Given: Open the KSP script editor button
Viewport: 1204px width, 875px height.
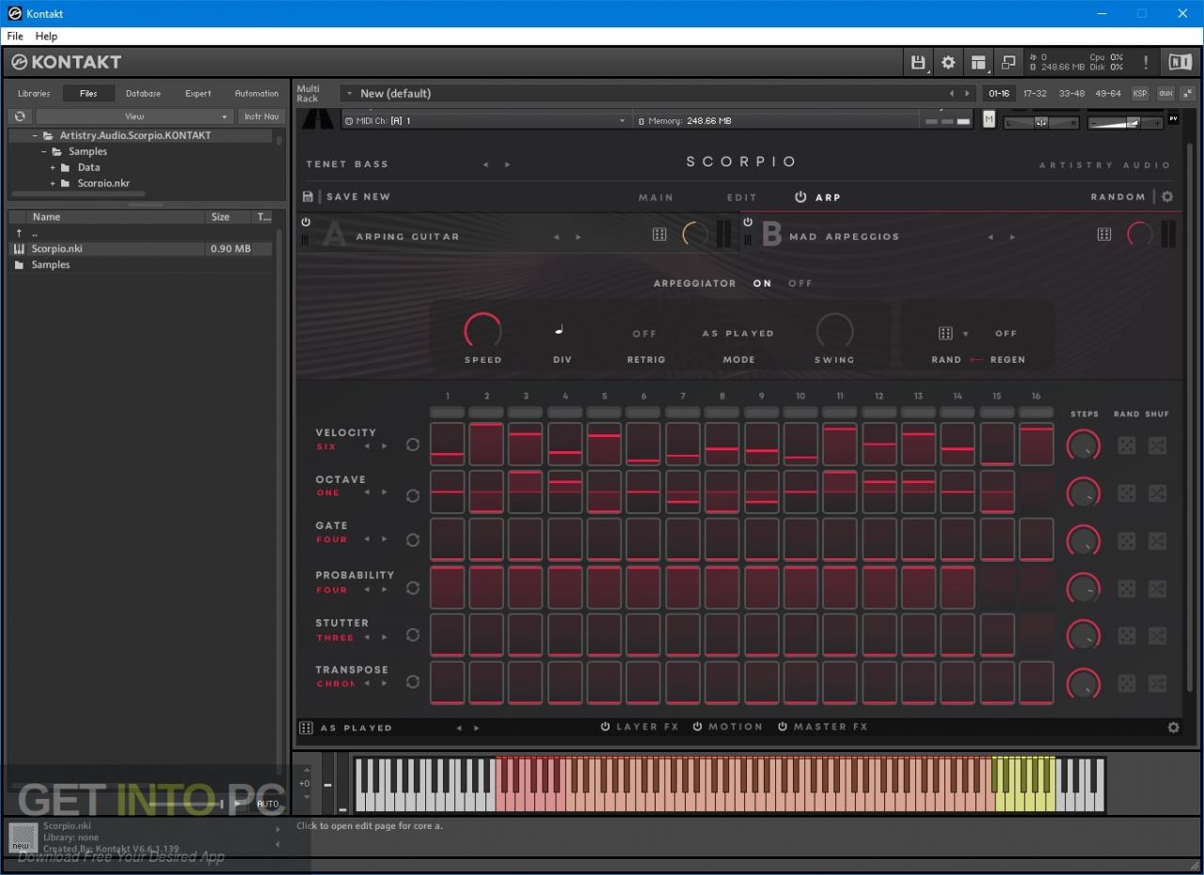Looking at the screenshot, I should 1140,93.
